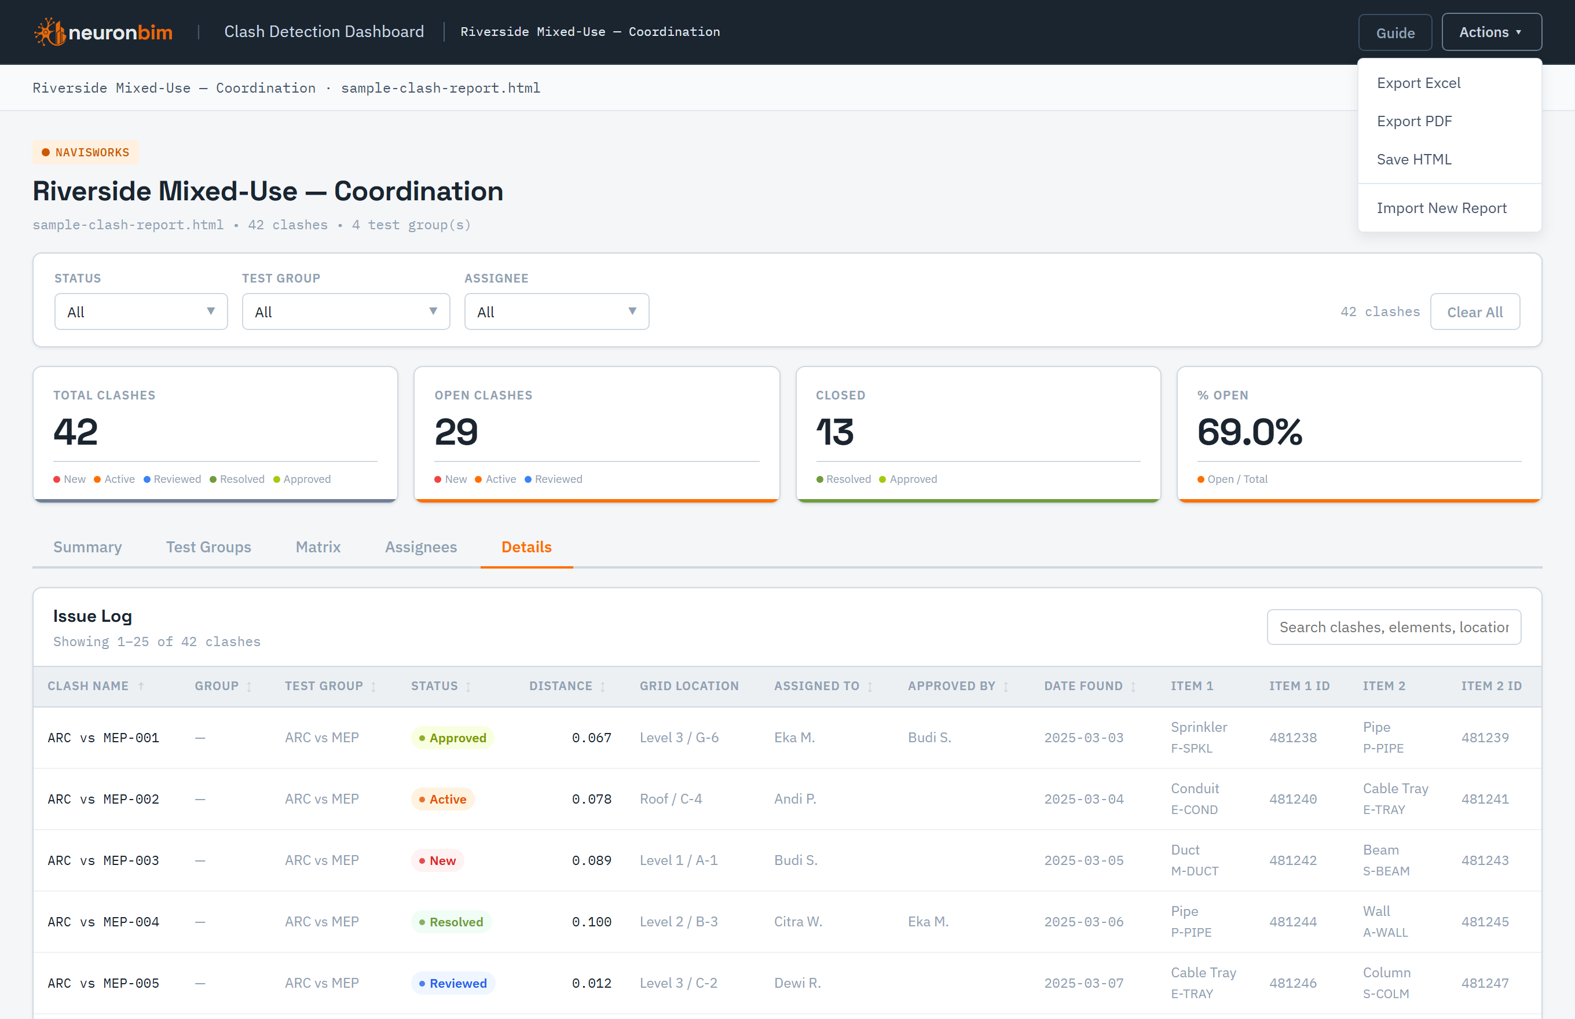Click the neuronbim logo icon
This screenshot has width=1575, height=1019.
[50, 32]
